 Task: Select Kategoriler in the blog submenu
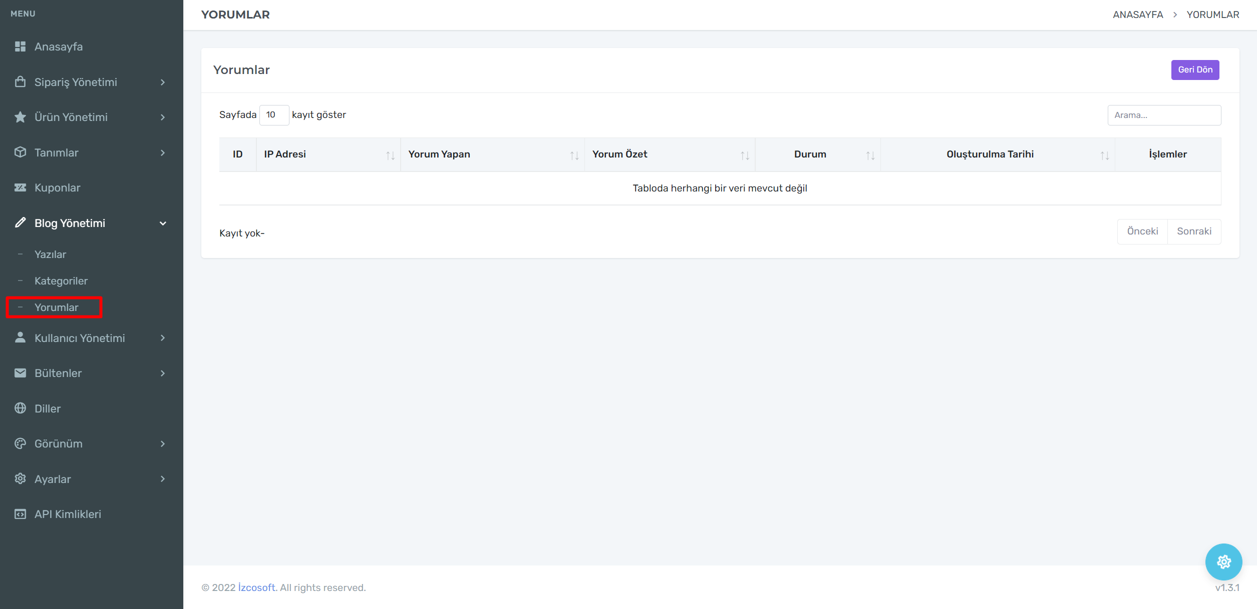click(61, 281)
